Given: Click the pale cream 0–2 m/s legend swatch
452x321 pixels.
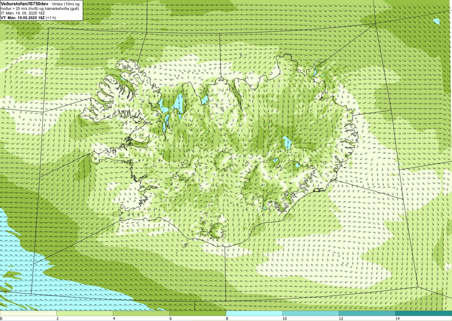Looking at the screenshot, I should [x=28, y=313].
